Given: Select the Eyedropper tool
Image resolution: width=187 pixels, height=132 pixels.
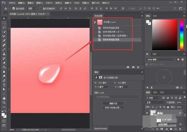Looking at the screenshot, I should pyautogui.click(x=4, y=40).
